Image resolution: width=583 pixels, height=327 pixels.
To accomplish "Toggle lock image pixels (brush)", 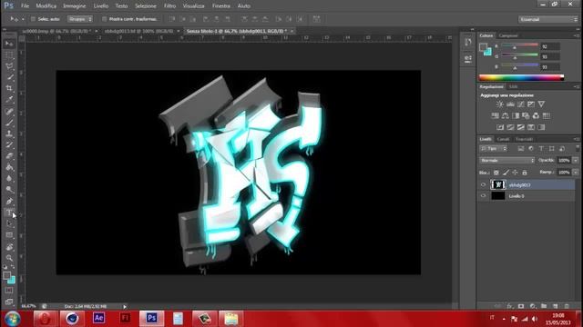I will [506, 173].
